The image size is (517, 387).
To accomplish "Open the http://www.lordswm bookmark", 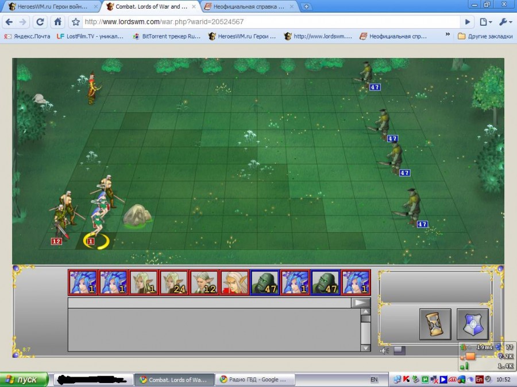I will (318, 36).
